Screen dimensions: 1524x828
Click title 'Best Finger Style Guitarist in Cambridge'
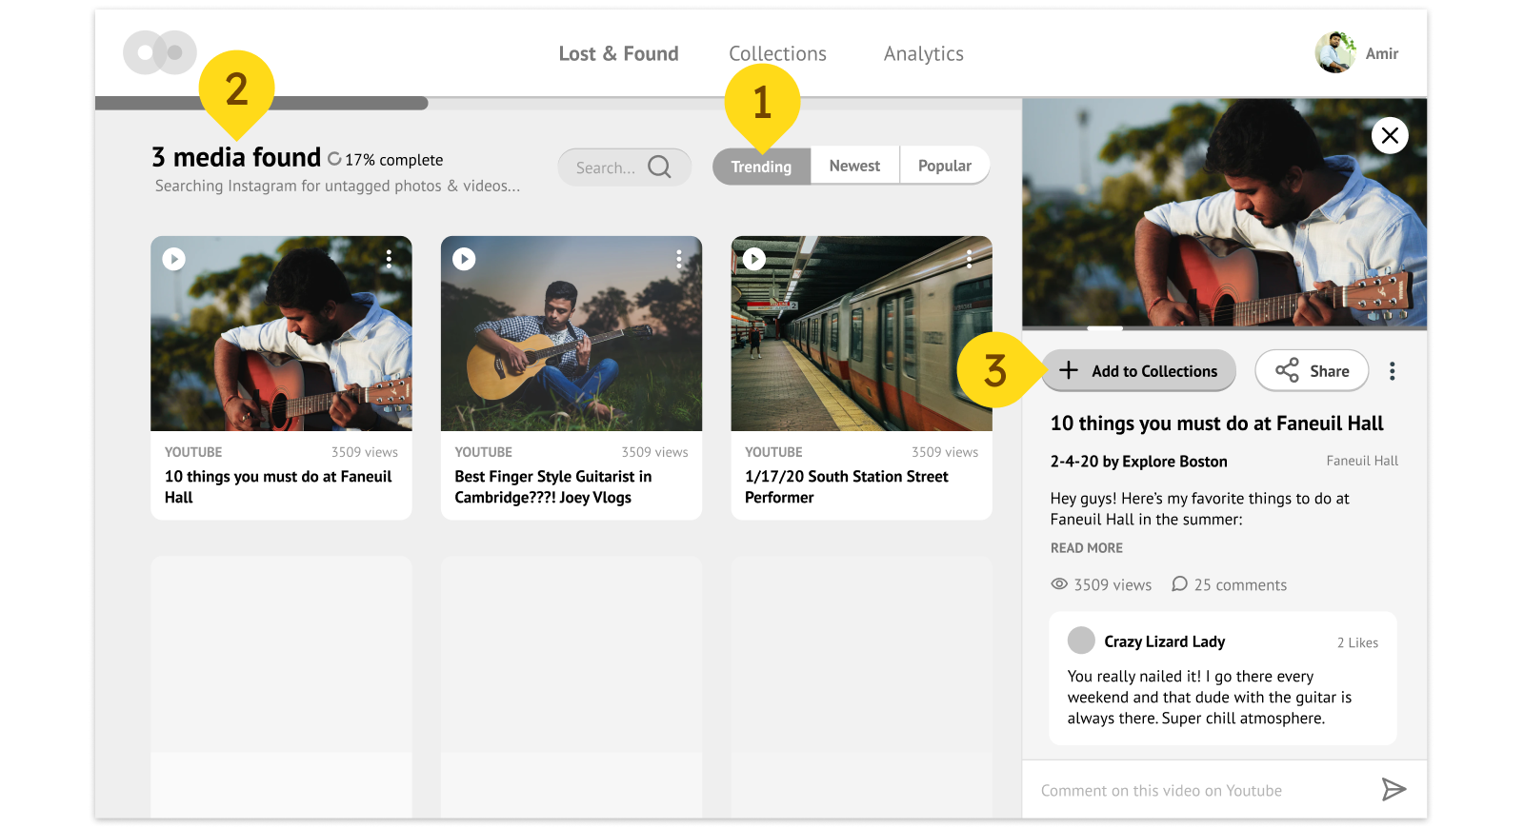pyautogui.click(x=553, y=486)
